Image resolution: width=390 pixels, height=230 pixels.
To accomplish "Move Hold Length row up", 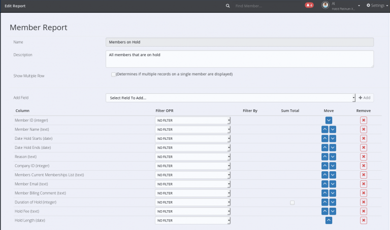I will (x=329, y=220).
